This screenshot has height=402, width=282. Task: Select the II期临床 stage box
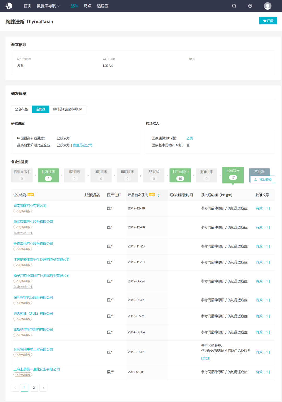(x=101, y=175)
